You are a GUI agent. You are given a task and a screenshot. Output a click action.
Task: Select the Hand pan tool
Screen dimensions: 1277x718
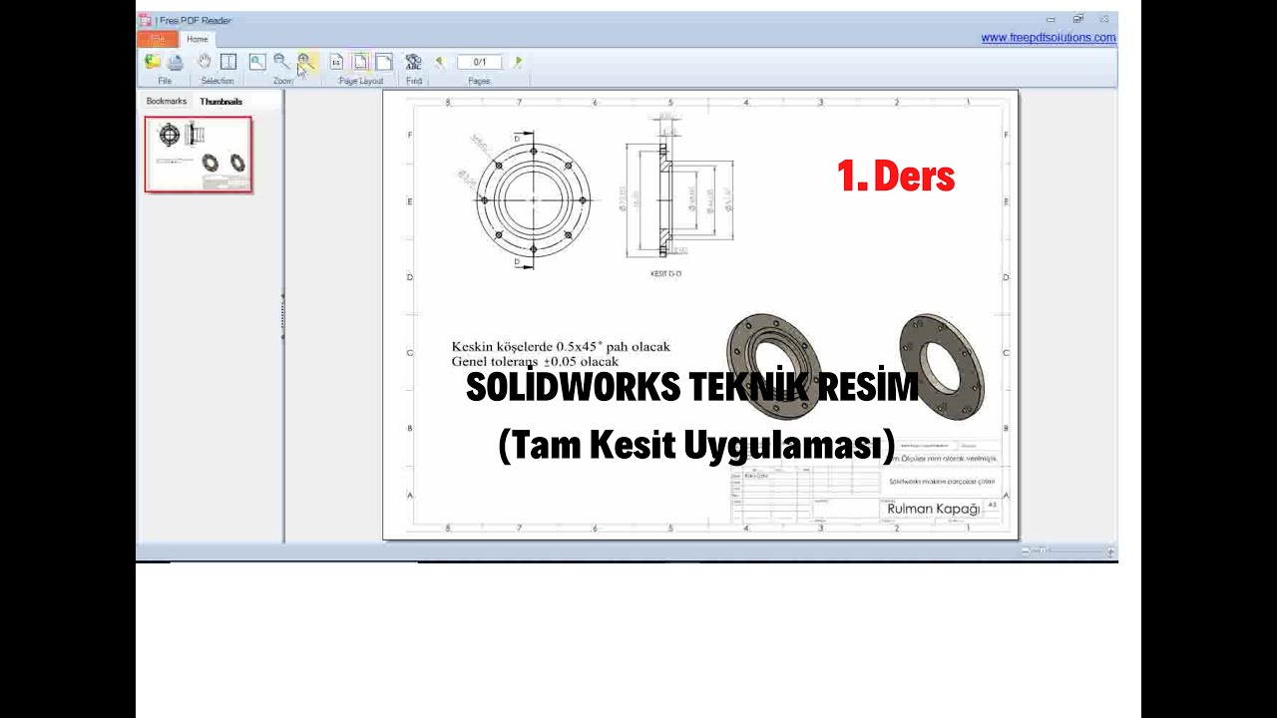[205, 62]
